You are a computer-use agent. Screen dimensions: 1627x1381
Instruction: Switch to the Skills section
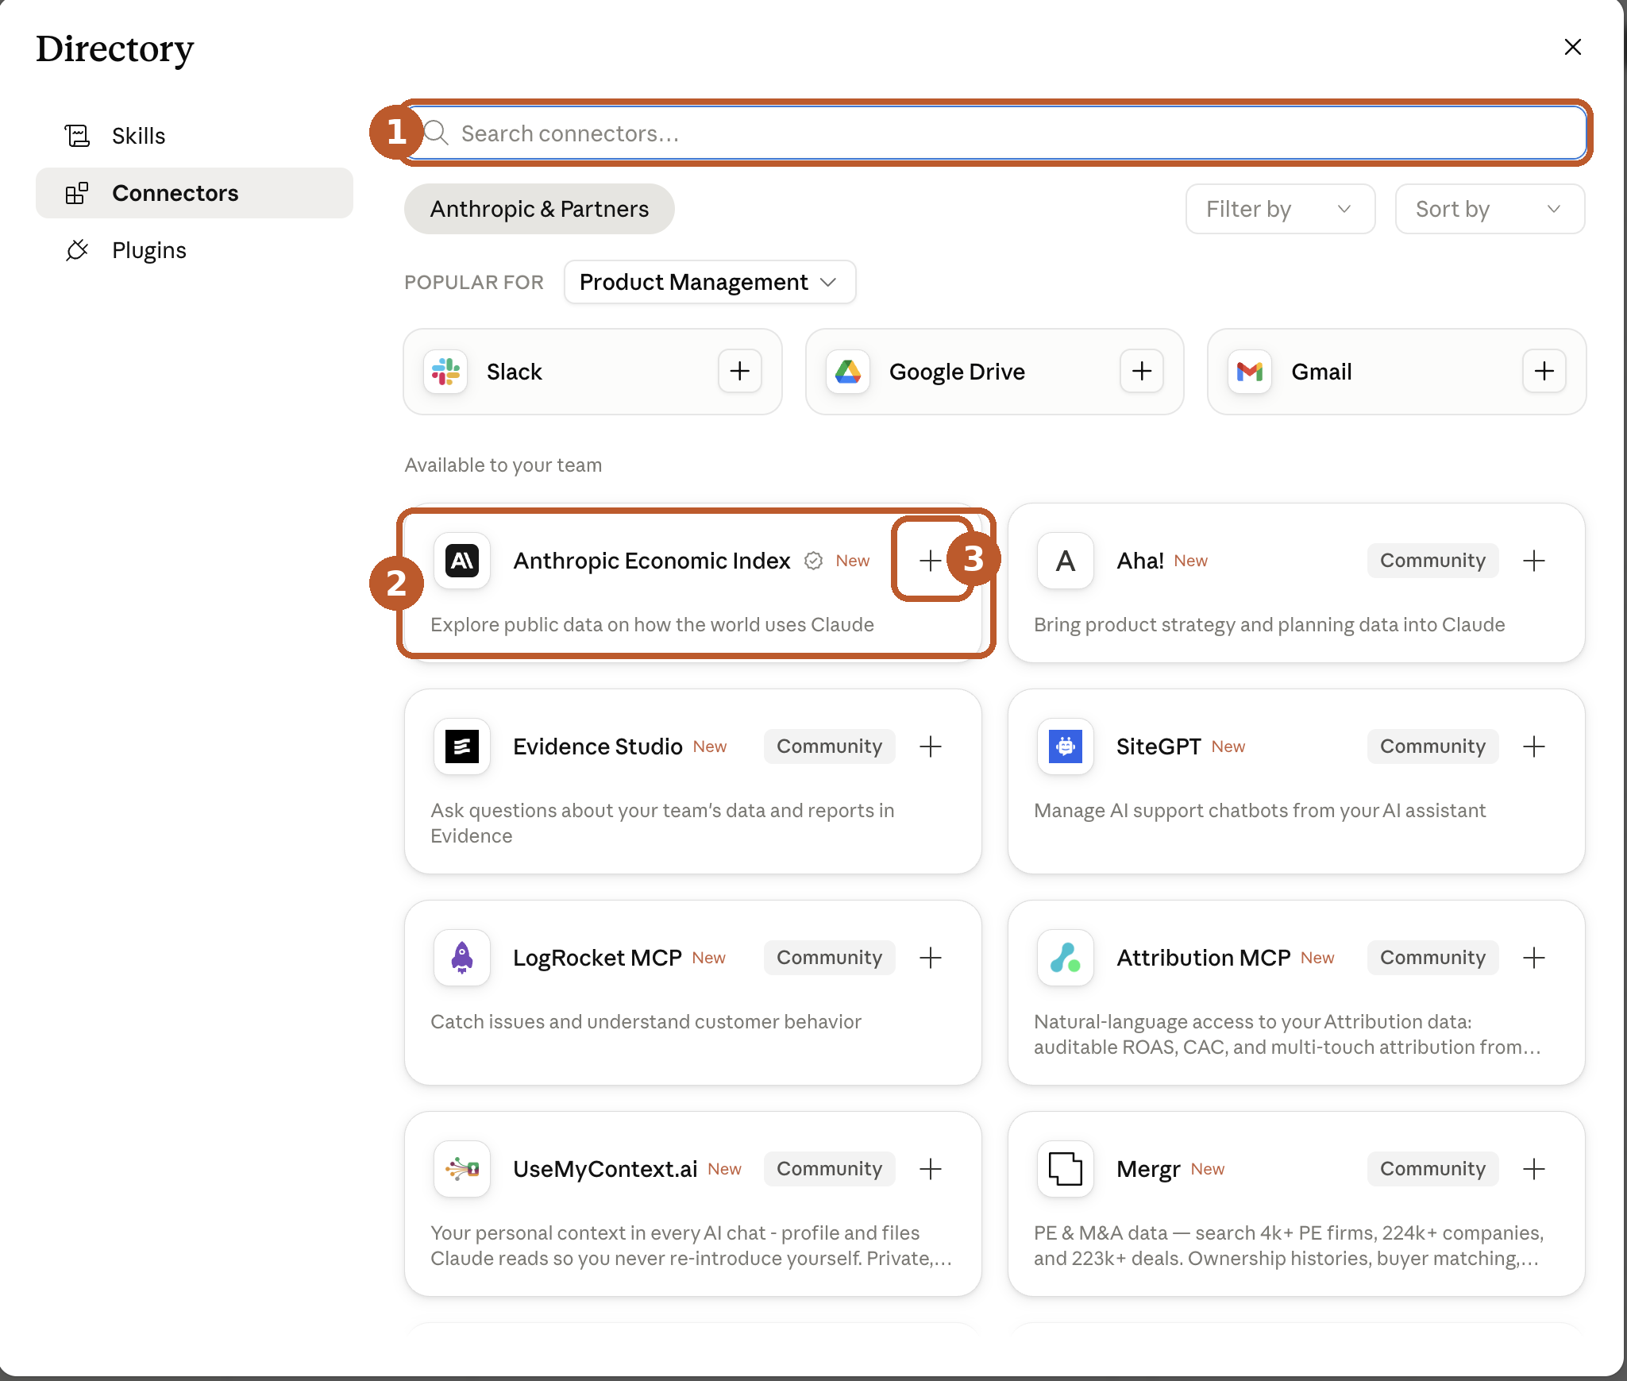click(x=195, y=136)
